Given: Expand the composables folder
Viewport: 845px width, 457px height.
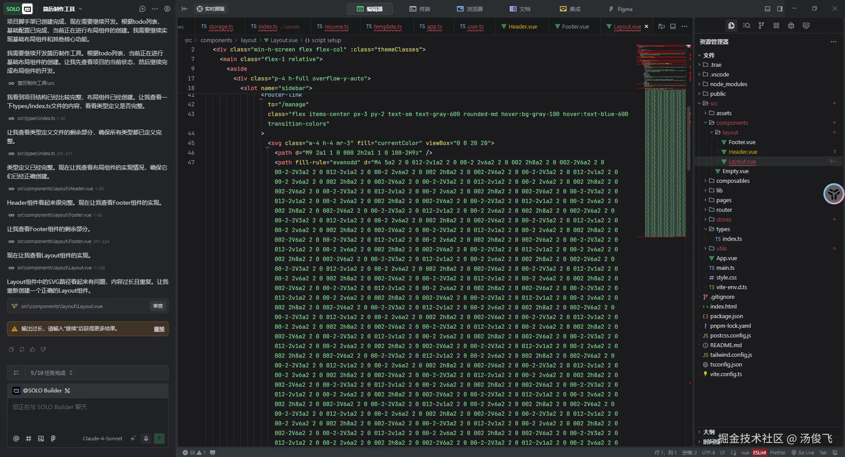Looking at the screenshot, I should 732,181.
